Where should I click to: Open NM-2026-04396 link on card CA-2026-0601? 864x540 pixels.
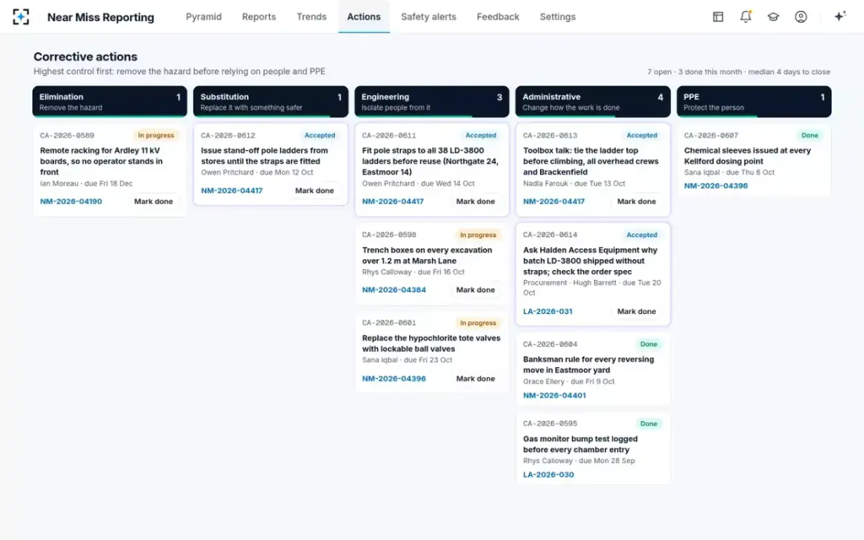click(394, 379)
